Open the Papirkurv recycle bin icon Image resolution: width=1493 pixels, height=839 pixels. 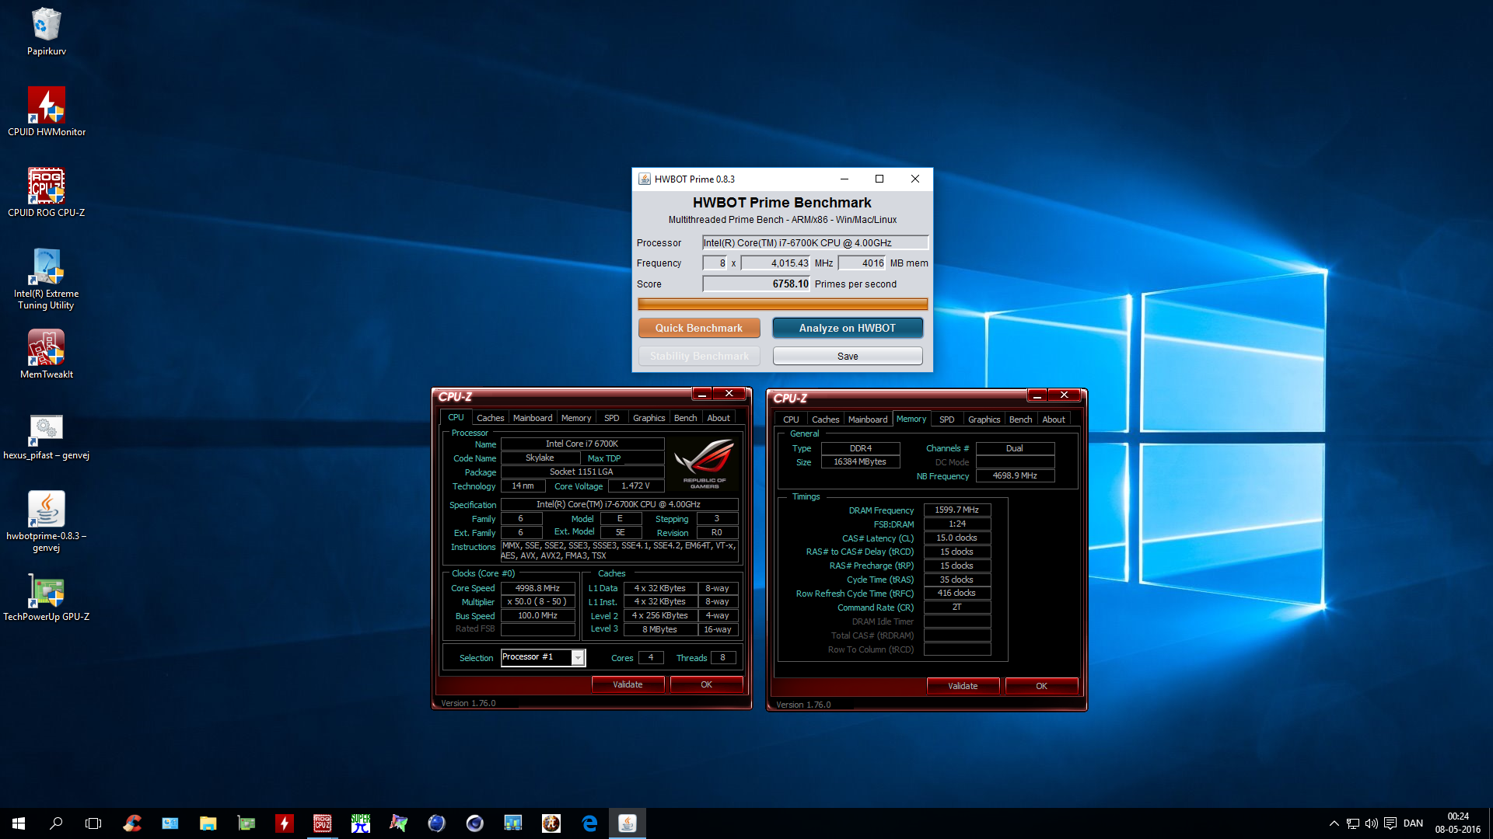coord(47,33)
